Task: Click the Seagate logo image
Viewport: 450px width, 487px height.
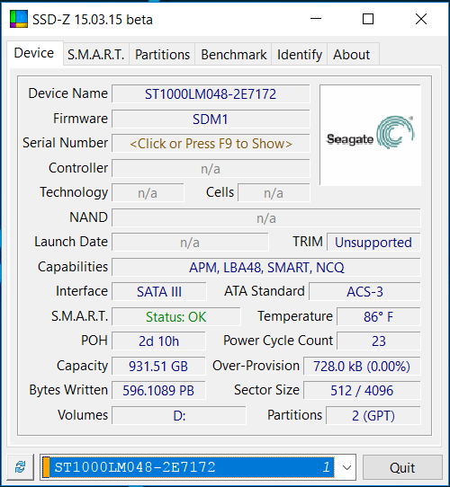Action: 370,135
